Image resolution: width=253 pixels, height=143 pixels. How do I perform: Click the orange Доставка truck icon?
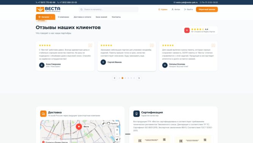click(43, 114)
